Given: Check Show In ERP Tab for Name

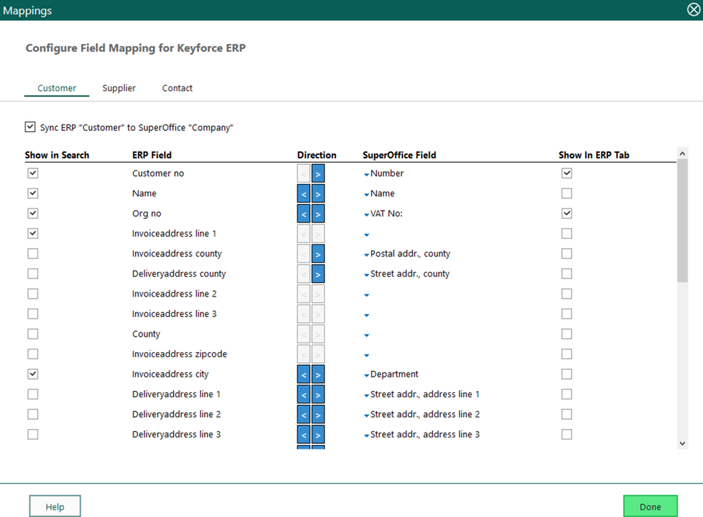Looking at the screenshot, I should pos(567,193).
